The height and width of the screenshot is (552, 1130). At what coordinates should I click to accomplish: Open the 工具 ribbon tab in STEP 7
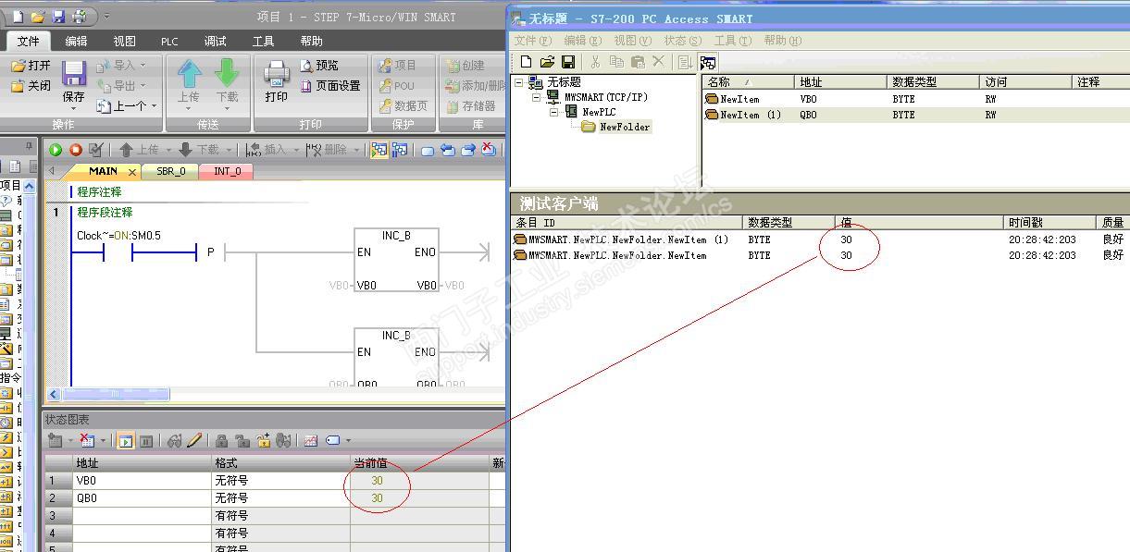tap(263, 41)
